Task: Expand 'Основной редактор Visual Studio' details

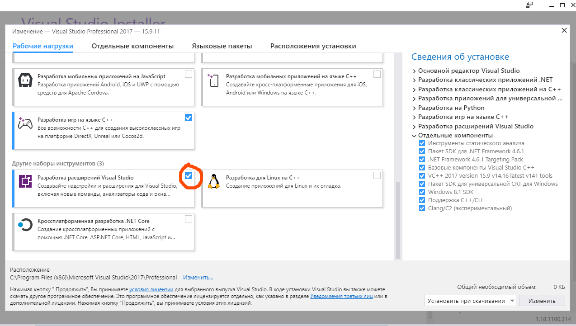Action: pos(414,71)
